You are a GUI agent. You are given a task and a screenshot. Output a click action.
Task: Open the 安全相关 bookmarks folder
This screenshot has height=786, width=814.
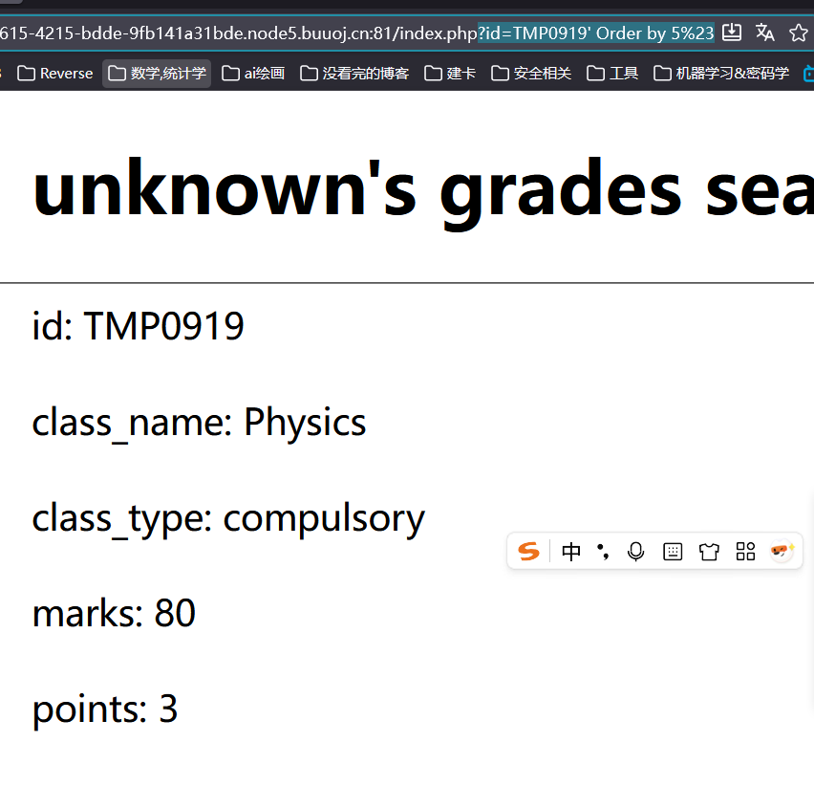pos(531,74)
